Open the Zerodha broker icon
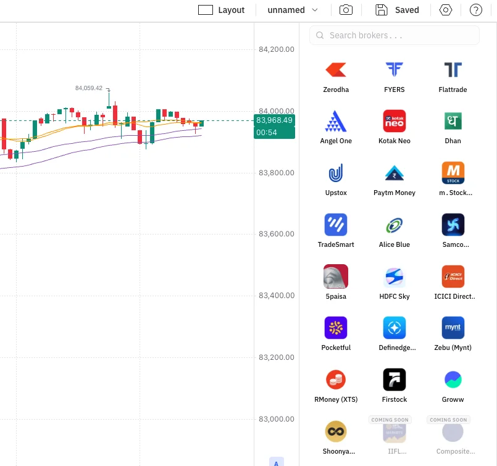 point(336,70)
